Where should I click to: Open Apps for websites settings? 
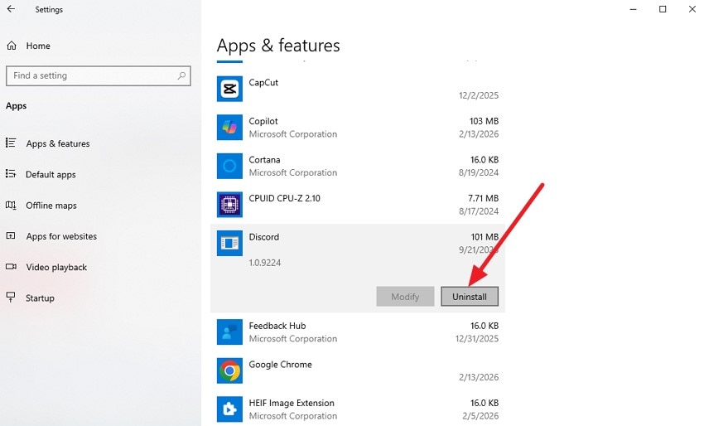point(61,236)
